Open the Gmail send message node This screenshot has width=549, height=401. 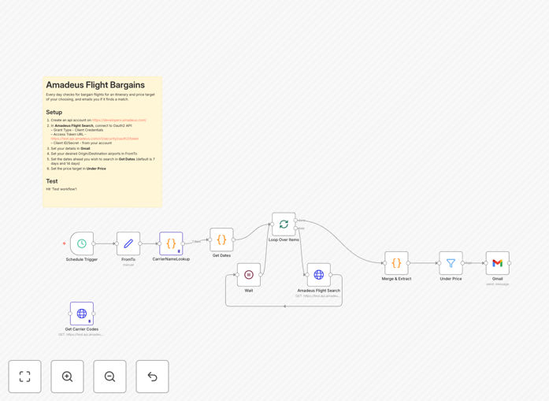tap(498, 263)
